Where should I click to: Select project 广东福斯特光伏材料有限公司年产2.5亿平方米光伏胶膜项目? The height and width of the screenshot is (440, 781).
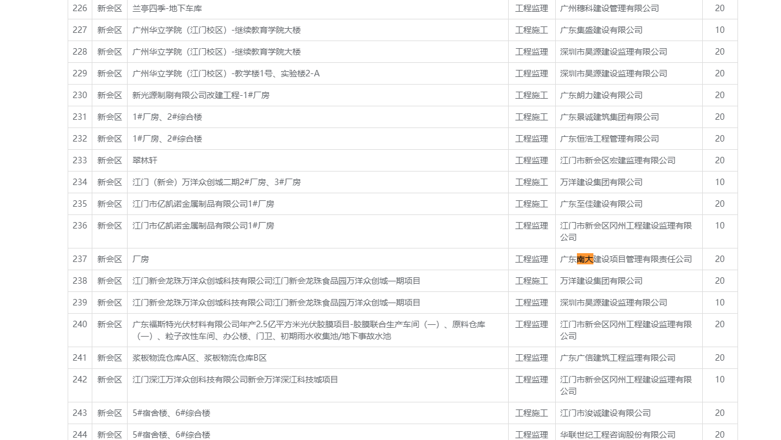[309, 330]
